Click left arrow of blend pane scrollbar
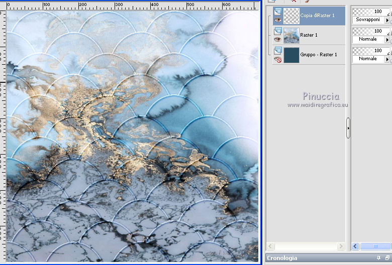The image size is (392, 265). coord(355,246)
